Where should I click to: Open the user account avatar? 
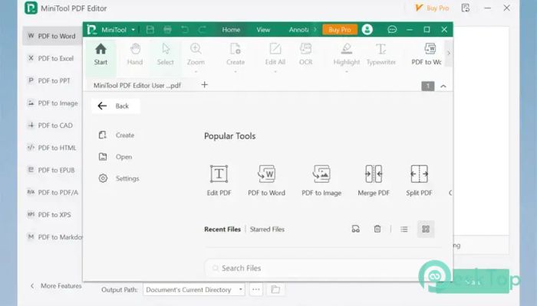367,30
